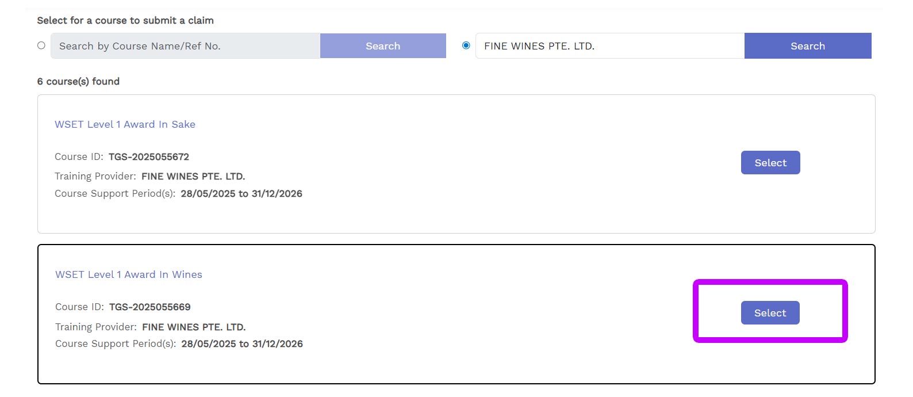Click the FINE WINES PTE. LTD. provider field
The width and height of the screenshot is (913, 397).
(x=610, y=45)
